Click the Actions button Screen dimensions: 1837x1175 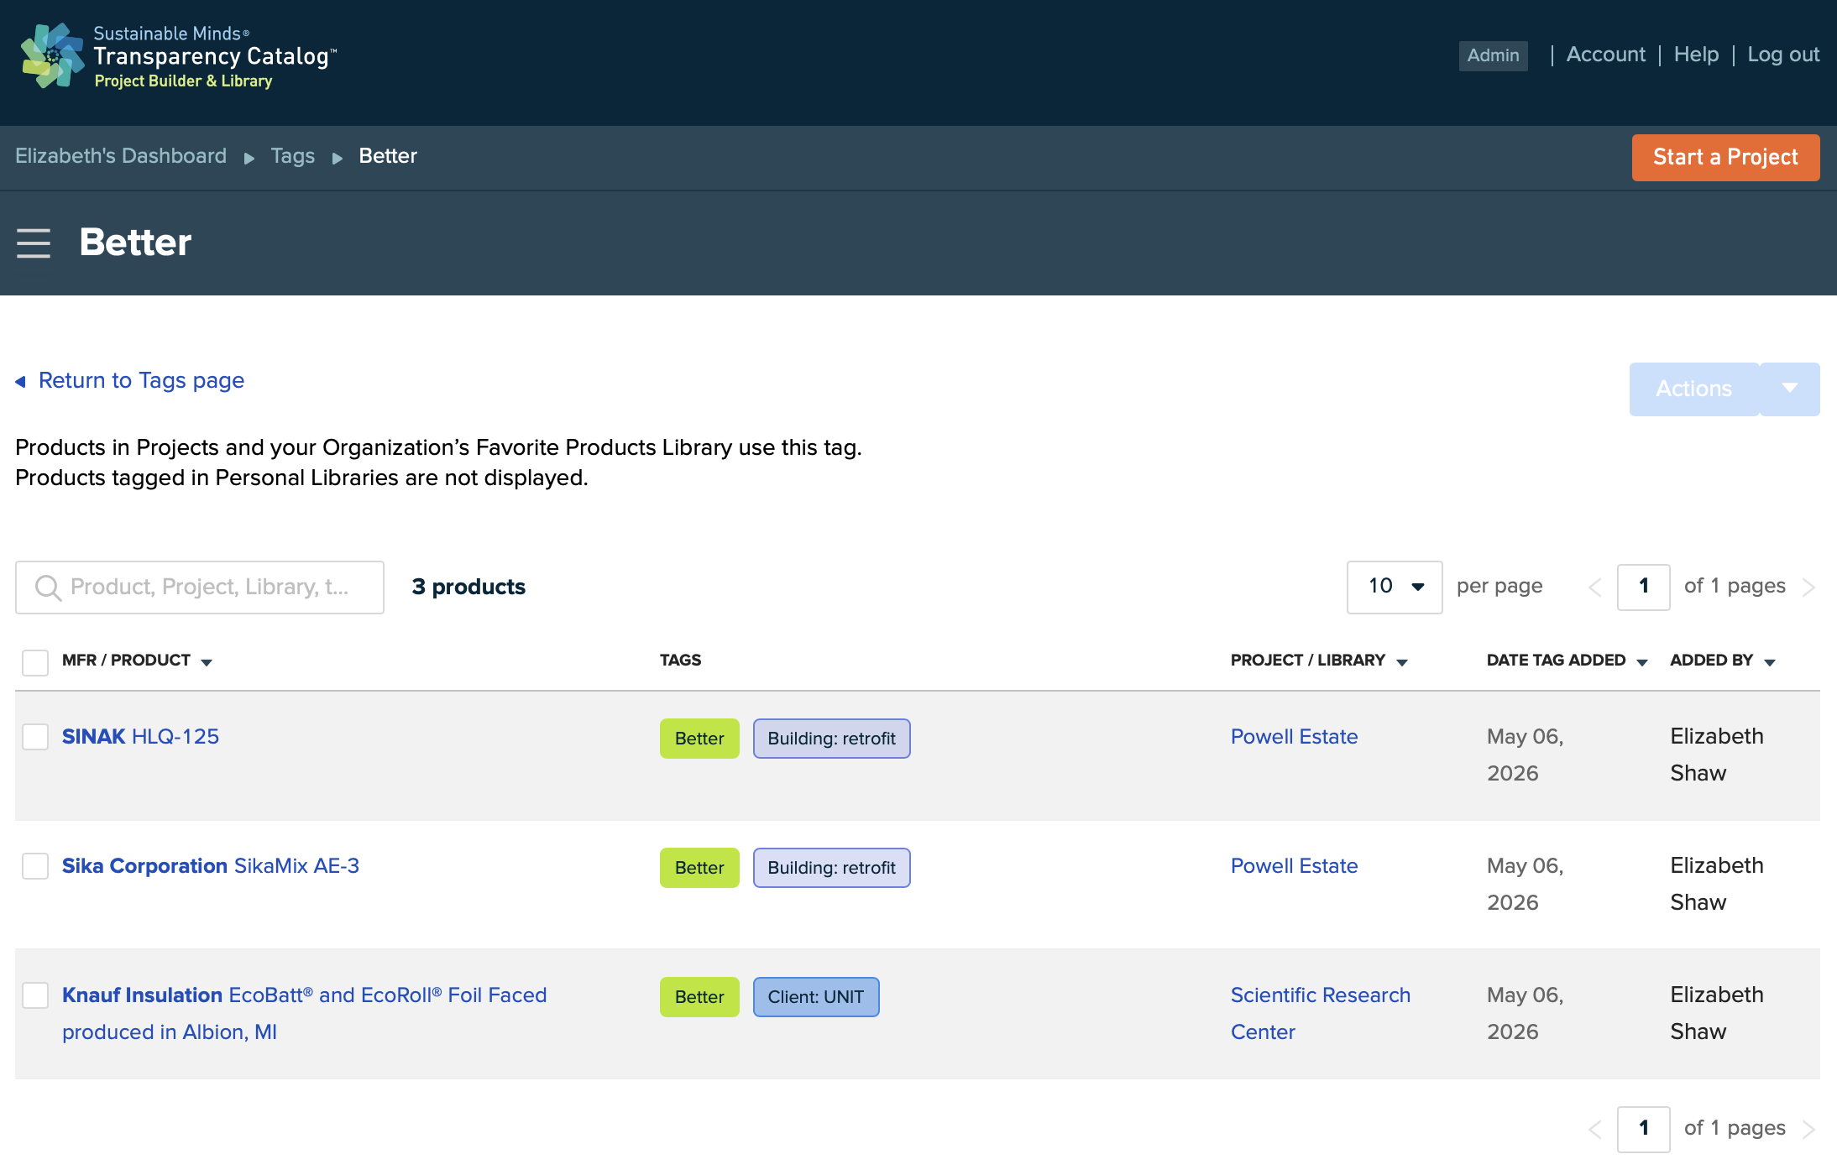click(1694, 389)
